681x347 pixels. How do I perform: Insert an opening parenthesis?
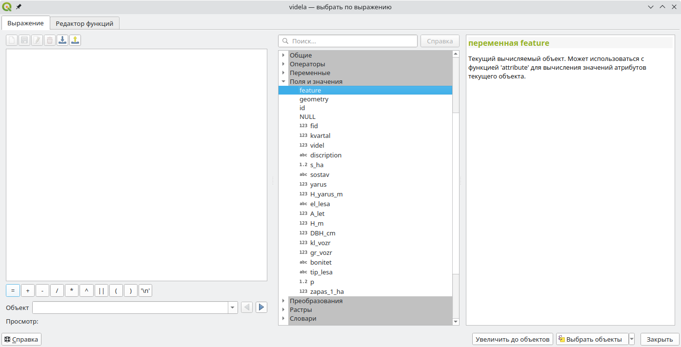(116, 290)
